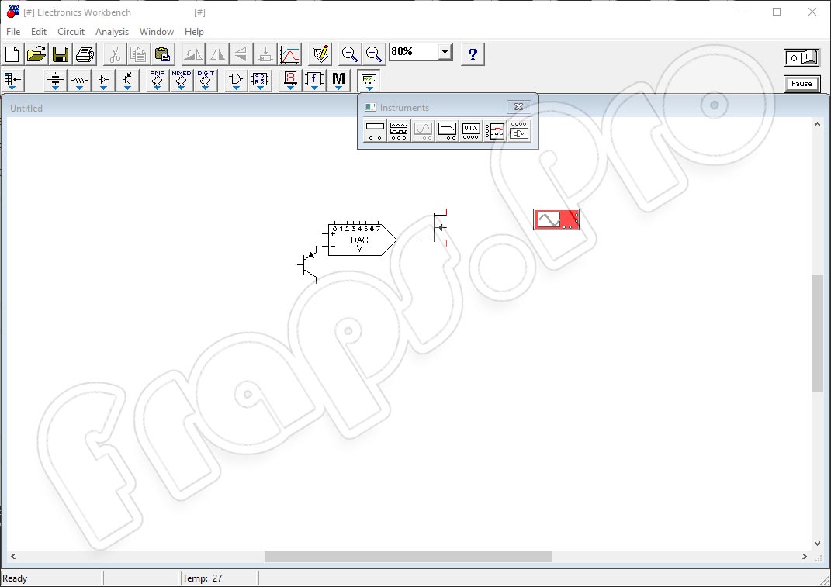Open the zoom percentage dropdown

443,51
